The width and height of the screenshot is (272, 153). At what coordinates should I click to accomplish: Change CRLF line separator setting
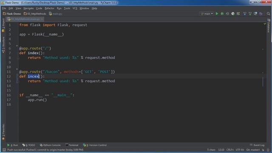(x=230, y=150)
